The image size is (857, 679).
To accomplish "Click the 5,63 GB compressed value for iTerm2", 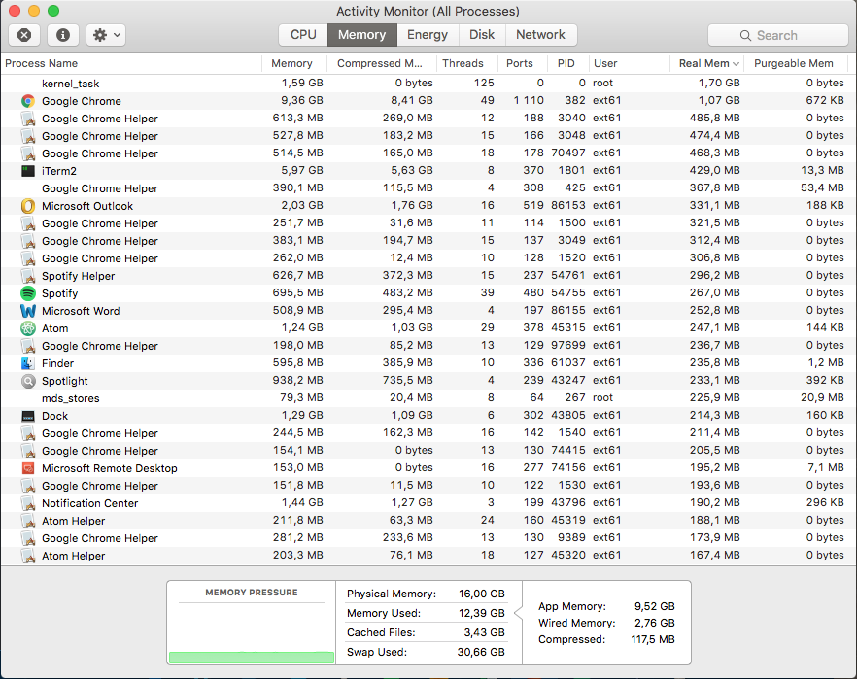I will tap(412, 170).
